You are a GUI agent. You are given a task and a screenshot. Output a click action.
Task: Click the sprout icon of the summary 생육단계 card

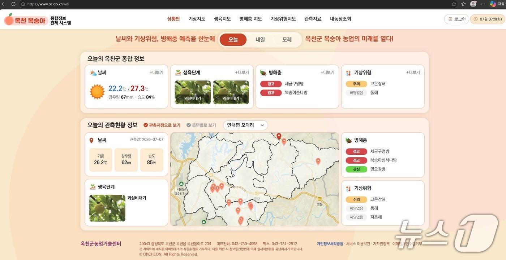click(x=178, y=73)
